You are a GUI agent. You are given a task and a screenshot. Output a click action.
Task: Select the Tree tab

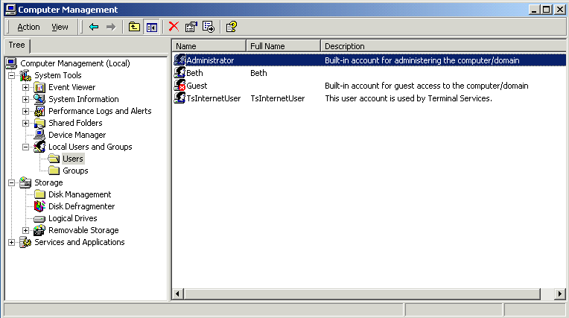click(16, 45)
